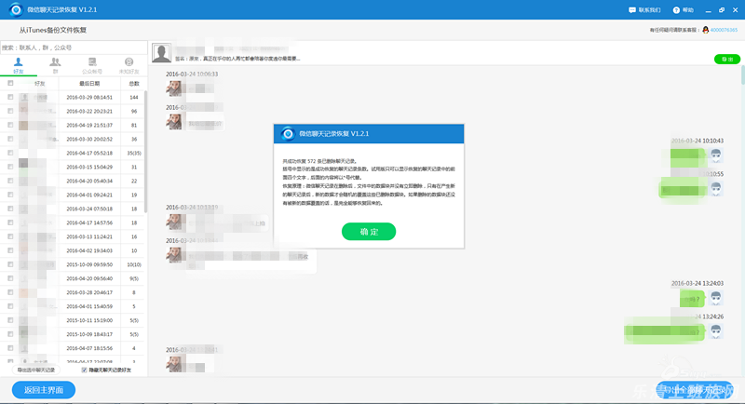This screenshot has width=745, height=404.
Task: Select the date cell 2015-10-09 09:59:50
Action: pyautogui.click(x=89, y=264)
